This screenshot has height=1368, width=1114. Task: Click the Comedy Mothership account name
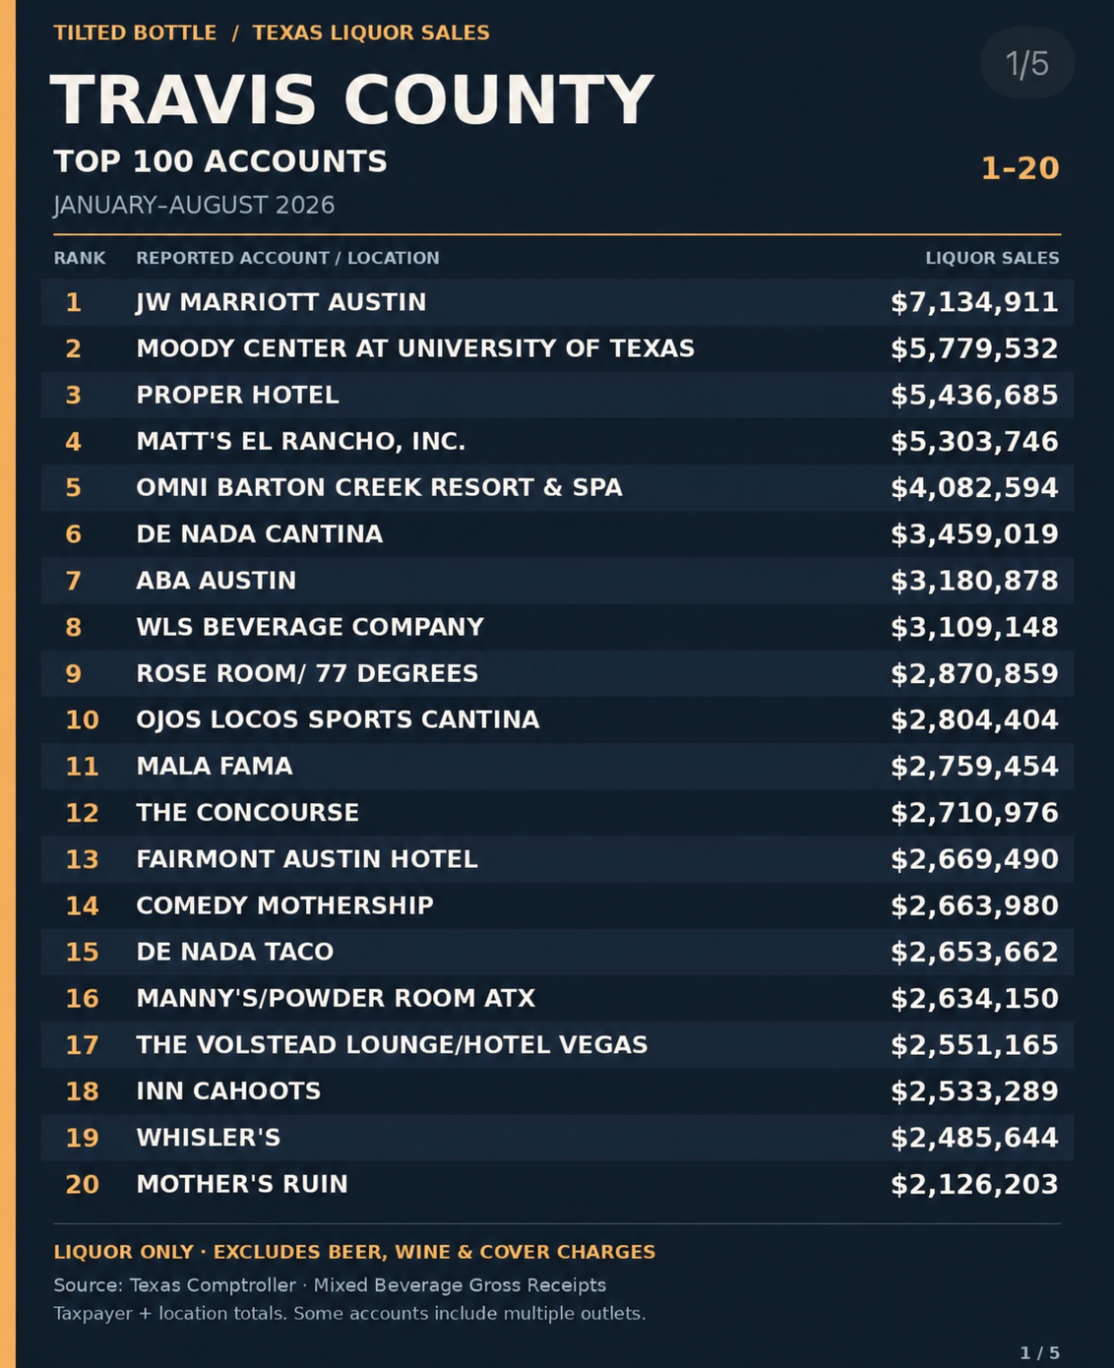click(x=284, y=905)
